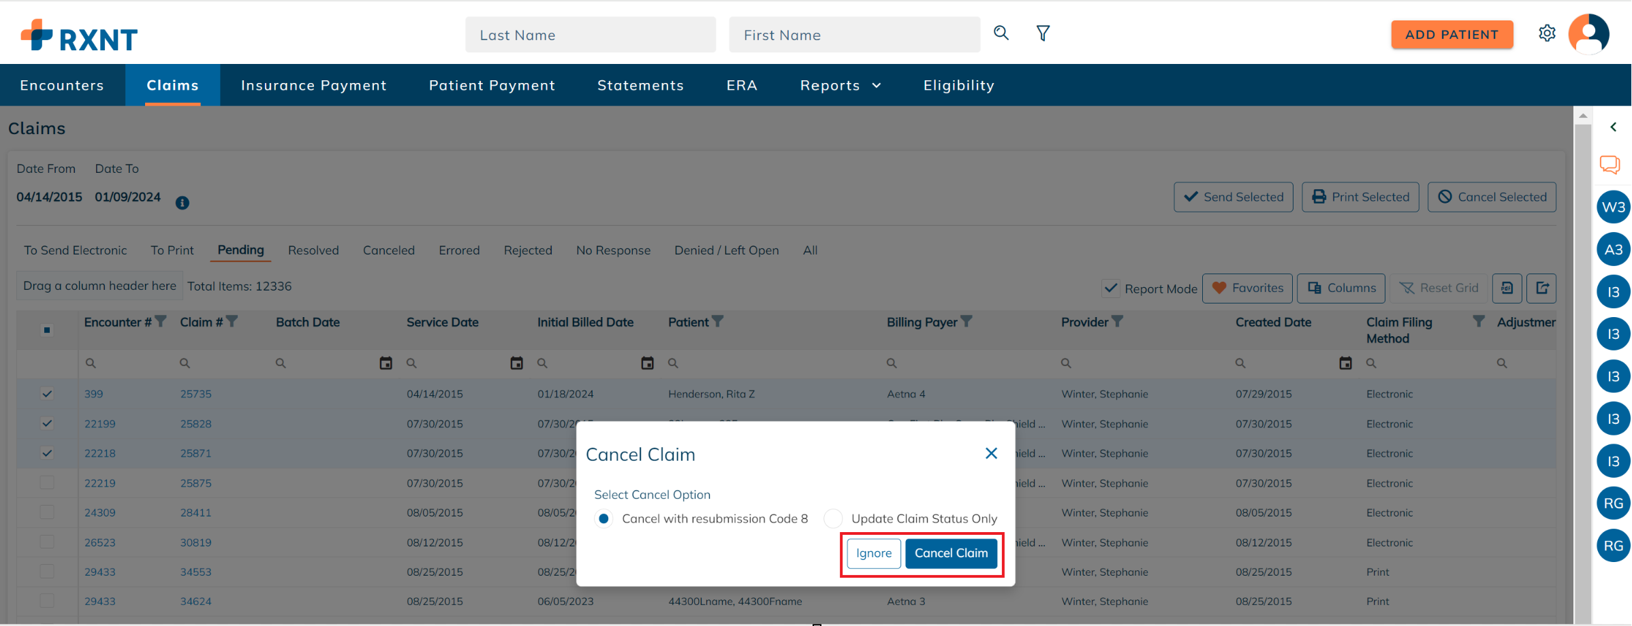Click the Patient column filter icon

717,321
